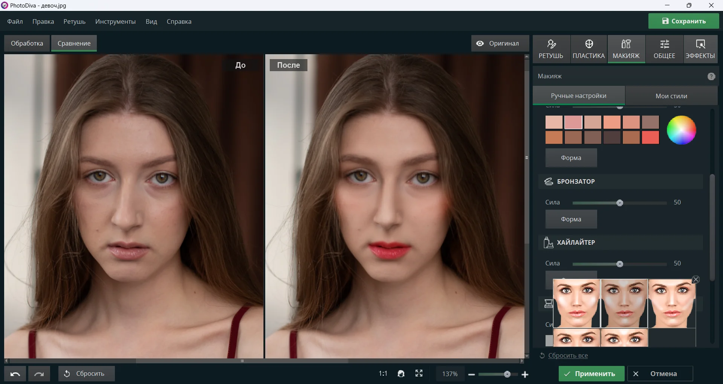The image size is (723, 384).
Task: Pick the terracotta swatch in second row
Action: pos(554,137)
